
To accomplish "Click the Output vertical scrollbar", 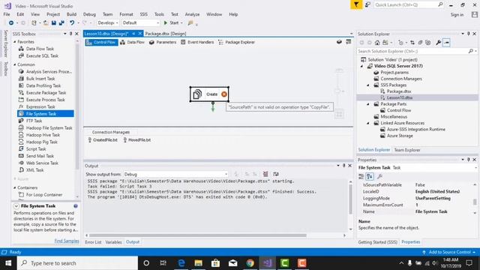I will pyautogui.click(x=351, y=199).
